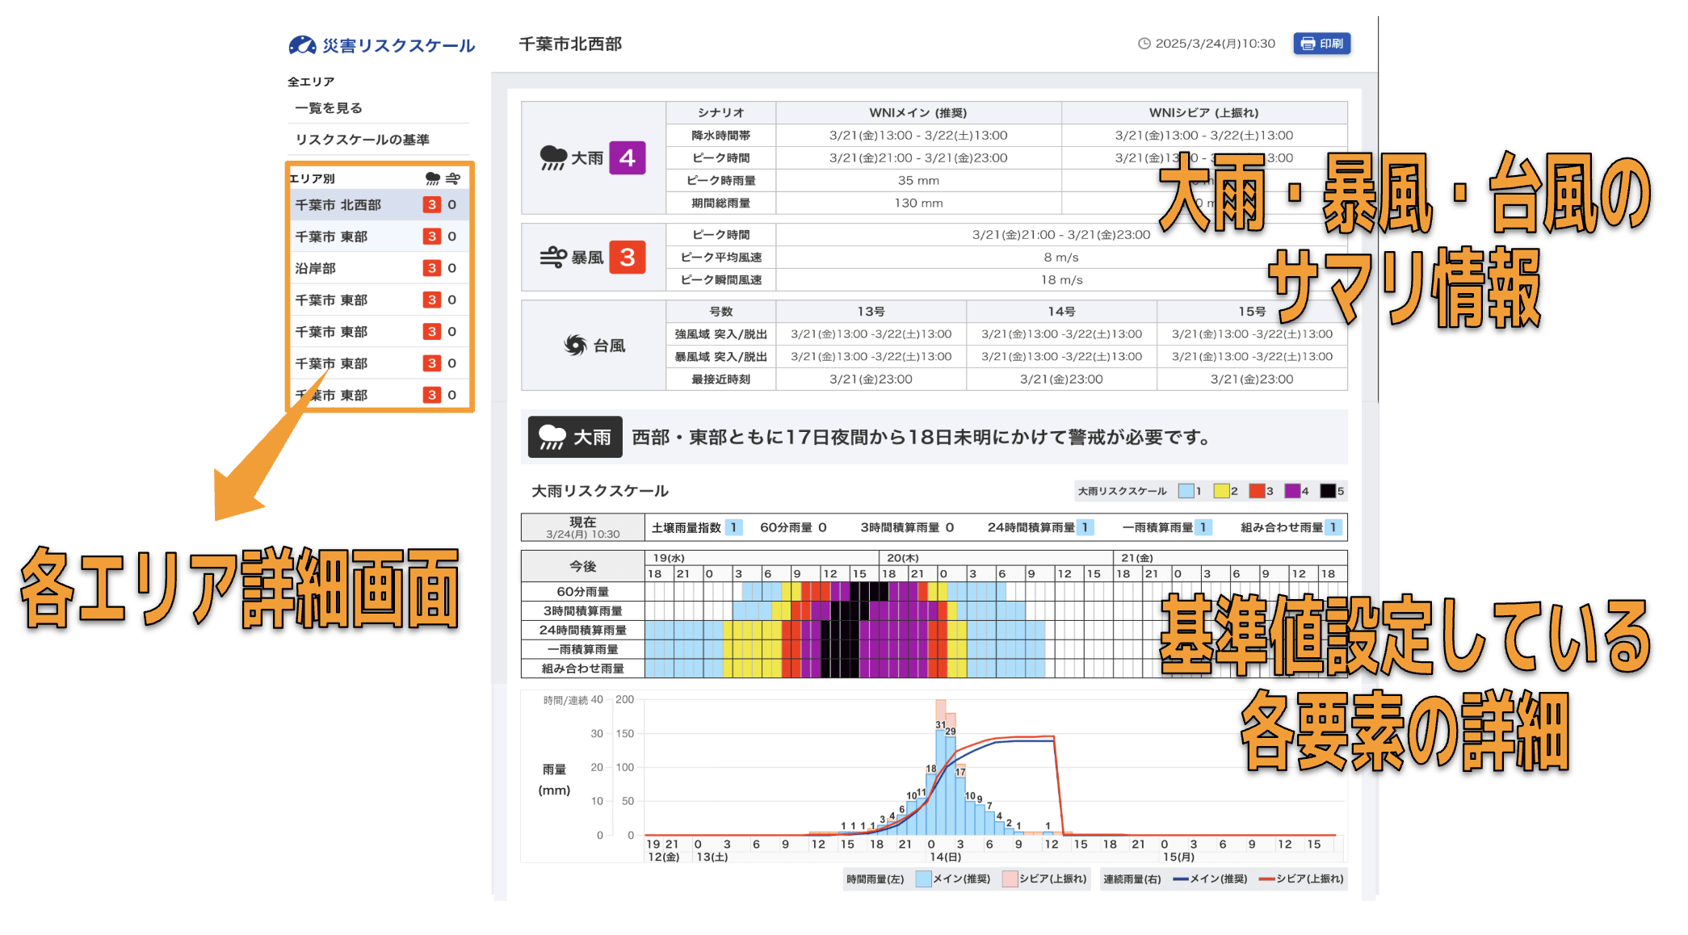
Task: Open 一覧を見る link in sidebar
Action: click(x=329, y=108)
